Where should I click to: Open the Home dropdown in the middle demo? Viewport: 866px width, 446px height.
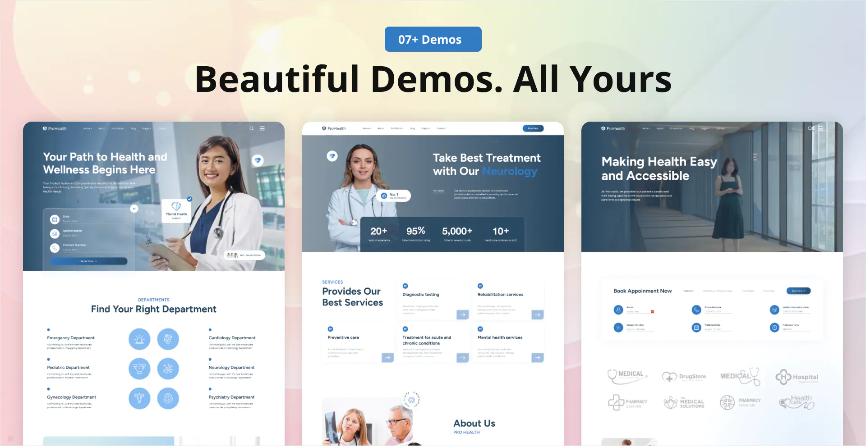[366, 128]
